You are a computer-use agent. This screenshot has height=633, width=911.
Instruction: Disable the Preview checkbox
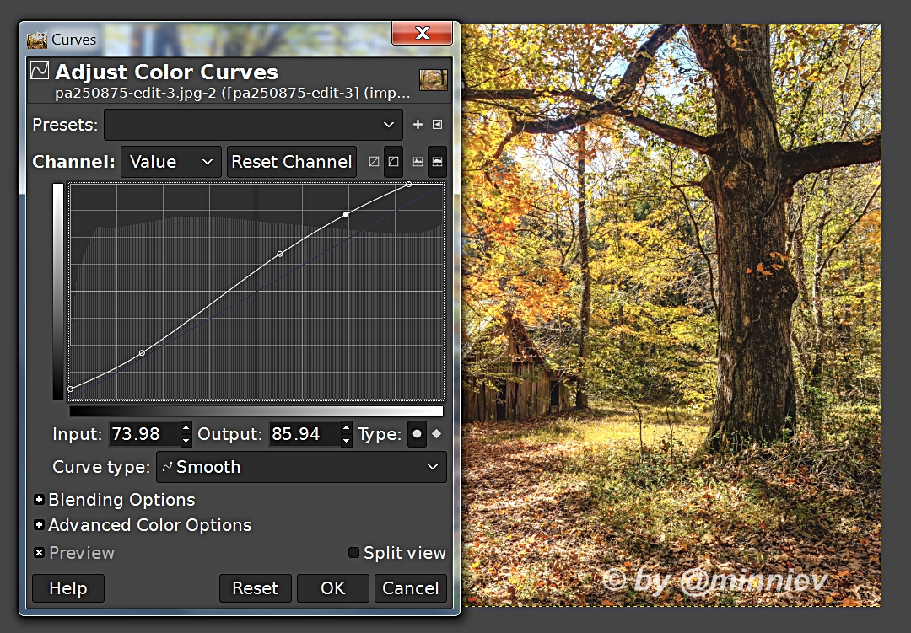tap(40, 554)
